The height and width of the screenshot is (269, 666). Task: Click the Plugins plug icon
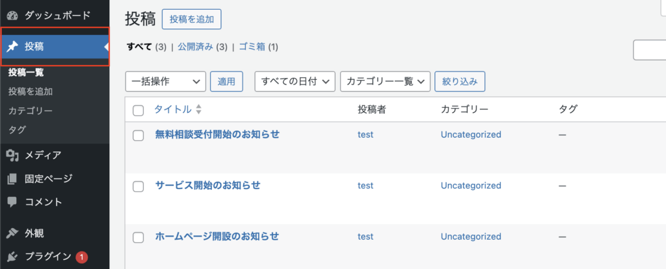12,257
